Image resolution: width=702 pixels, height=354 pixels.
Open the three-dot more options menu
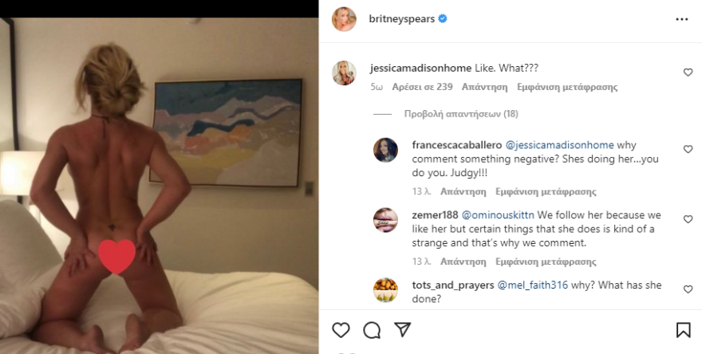coord(681,18)
